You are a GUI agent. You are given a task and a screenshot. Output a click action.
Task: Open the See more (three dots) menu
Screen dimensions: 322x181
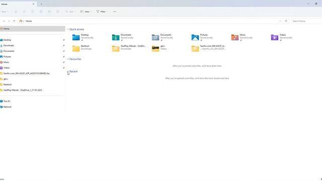coord(115,12)
